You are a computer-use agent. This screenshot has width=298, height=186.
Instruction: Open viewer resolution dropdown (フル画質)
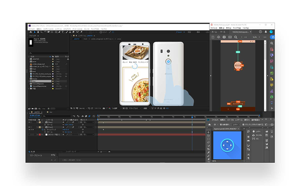click(116, 108)
